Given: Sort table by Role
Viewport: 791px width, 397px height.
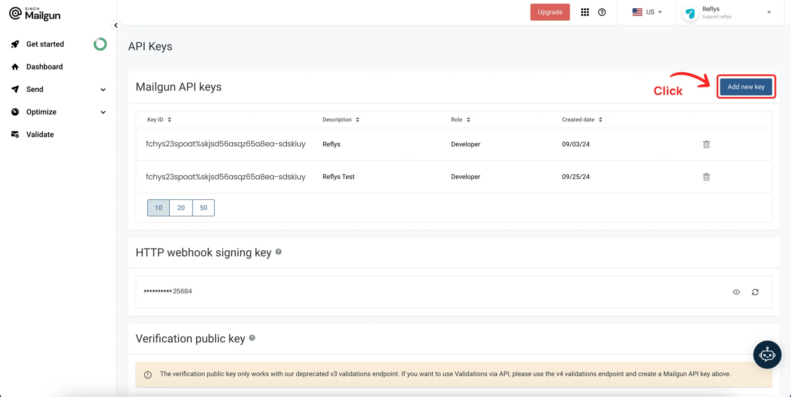Looking at the screenshot, I should pyautogui.click(x=460, y=119).
